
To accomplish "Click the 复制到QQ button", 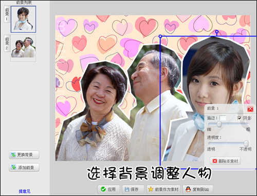I will pyautogui.click(x=198, y=189).
